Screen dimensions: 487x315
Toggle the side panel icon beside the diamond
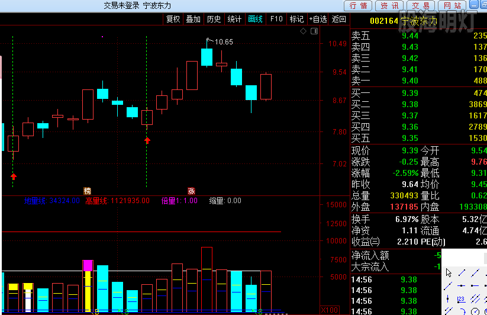click(314, 31)
